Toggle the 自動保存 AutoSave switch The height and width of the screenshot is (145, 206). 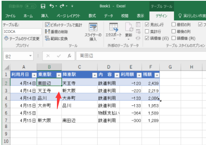coord(30,6)
